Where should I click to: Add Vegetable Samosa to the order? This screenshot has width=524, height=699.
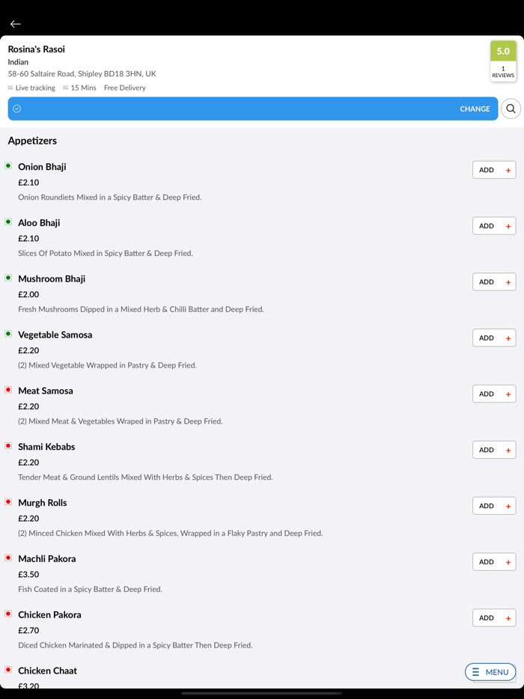click(x=493, y=338)
